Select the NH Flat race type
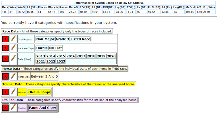Screen dimensions: 217x116 55,48
